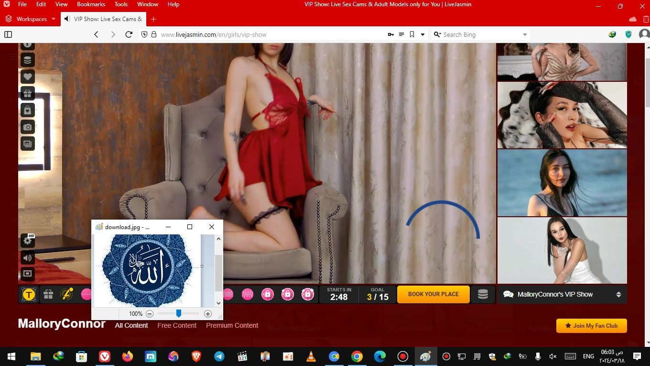
Task: Click the coins stack icon beside Book Your Place
Action: coord(483,294)
